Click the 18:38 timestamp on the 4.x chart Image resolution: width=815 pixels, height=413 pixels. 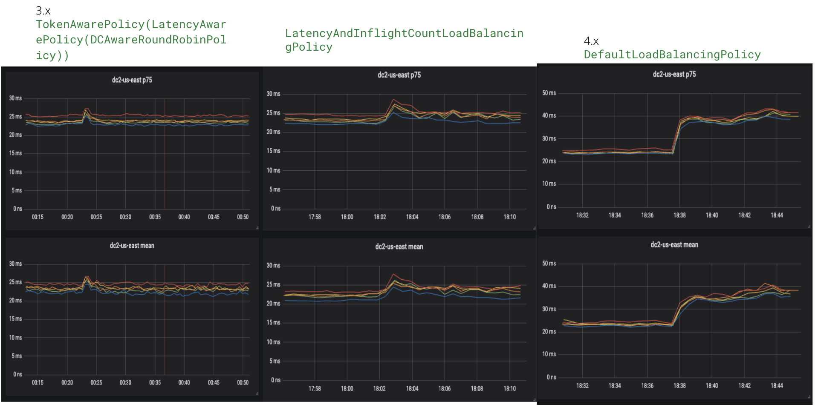pos(680,215)
